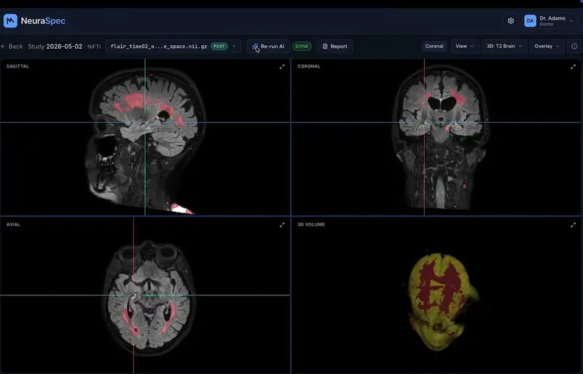Click the NIFTI format label
The width and height of the screenshot is (583, 374).
[94, 47]
